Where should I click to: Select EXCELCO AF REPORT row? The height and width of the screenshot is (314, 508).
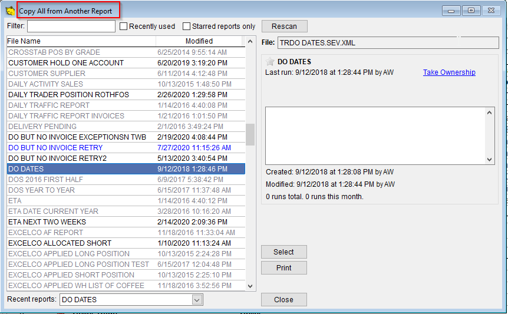click(126, 233)
